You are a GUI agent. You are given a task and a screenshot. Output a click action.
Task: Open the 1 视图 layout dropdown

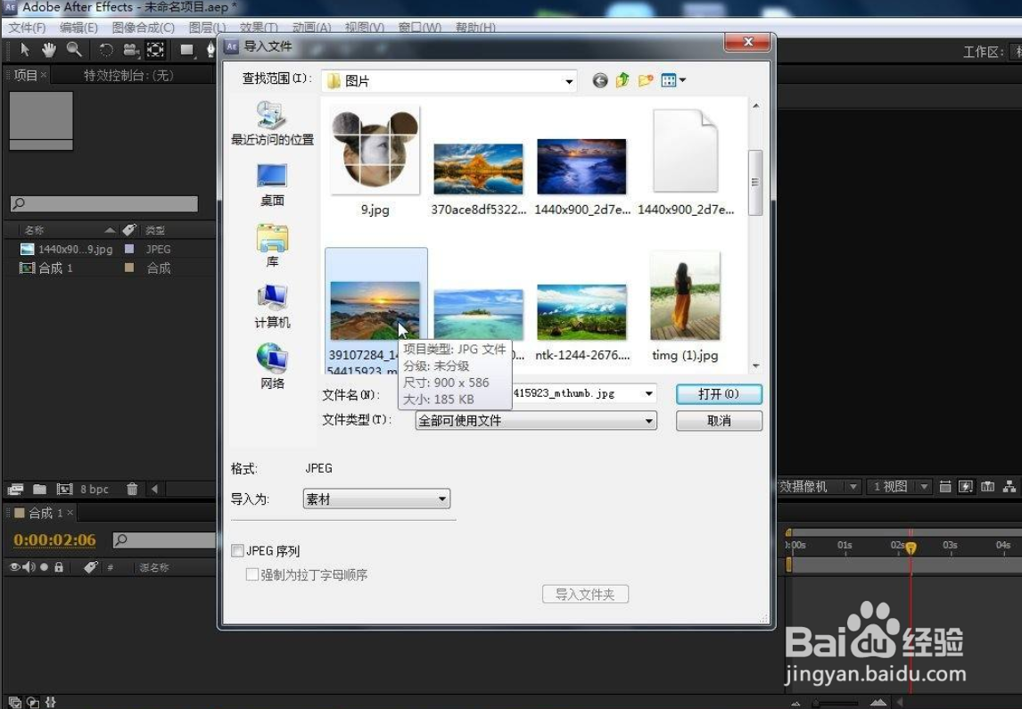(900, 487)
